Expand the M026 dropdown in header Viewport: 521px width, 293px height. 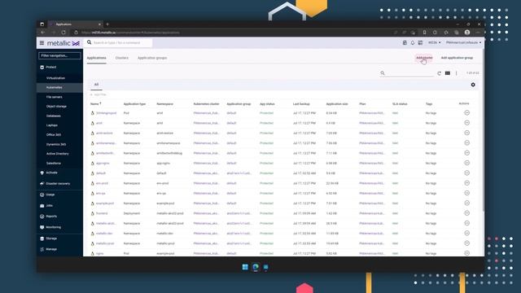click(x=434, y=43)
